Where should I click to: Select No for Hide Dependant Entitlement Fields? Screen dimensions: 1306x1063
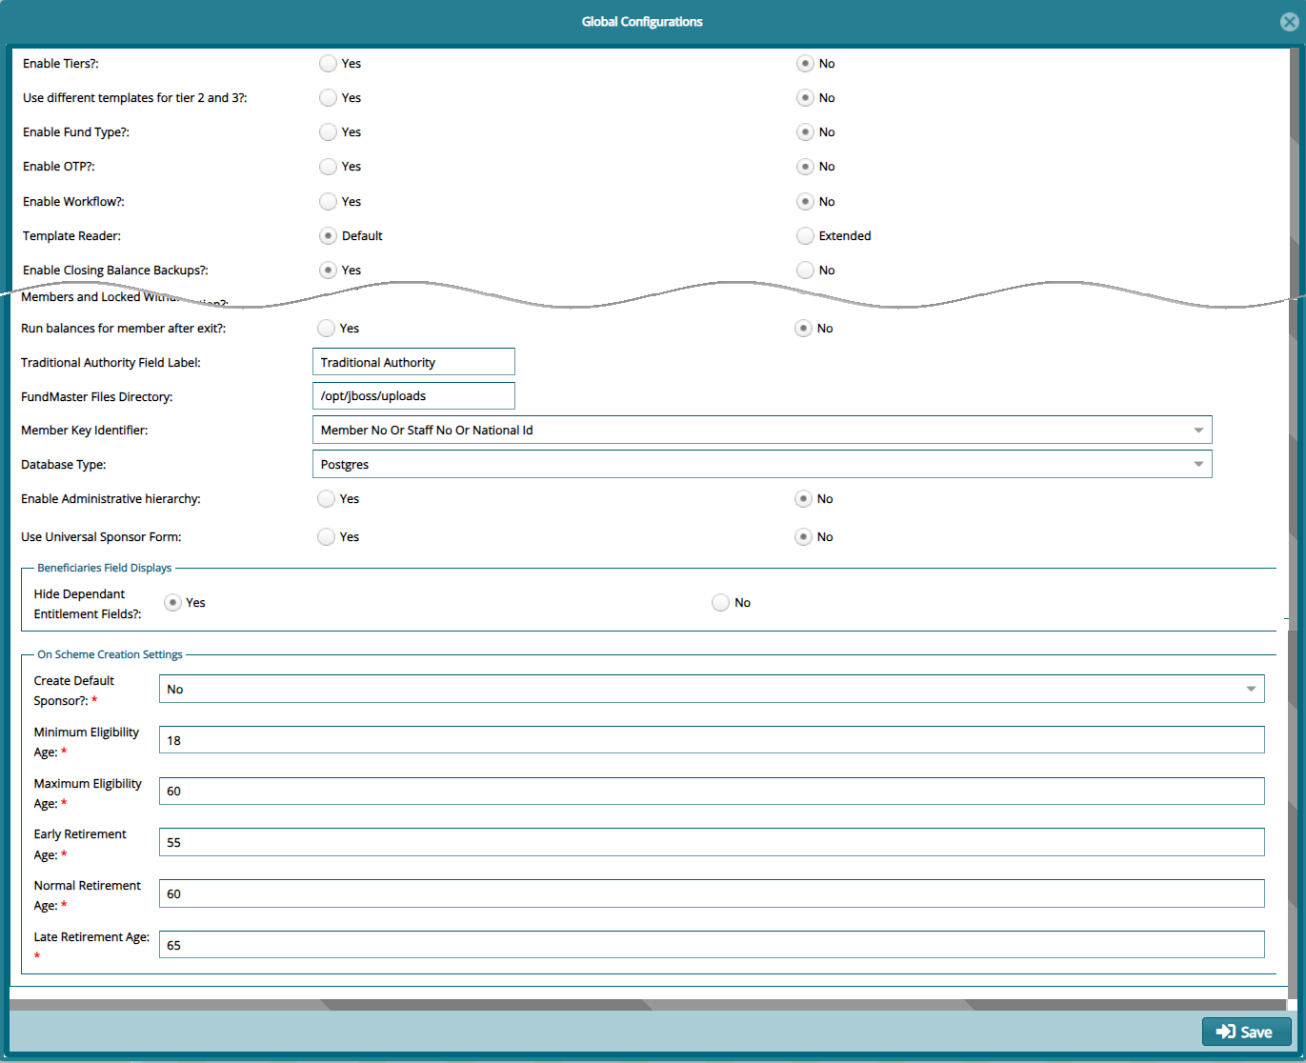coord(720,603)
